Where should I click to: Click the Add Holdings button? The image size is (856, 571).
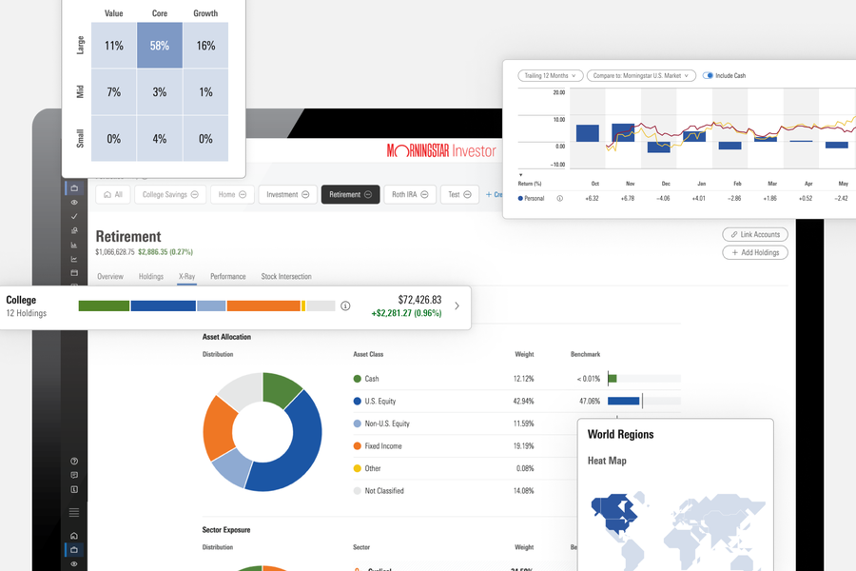coord(754,252)
